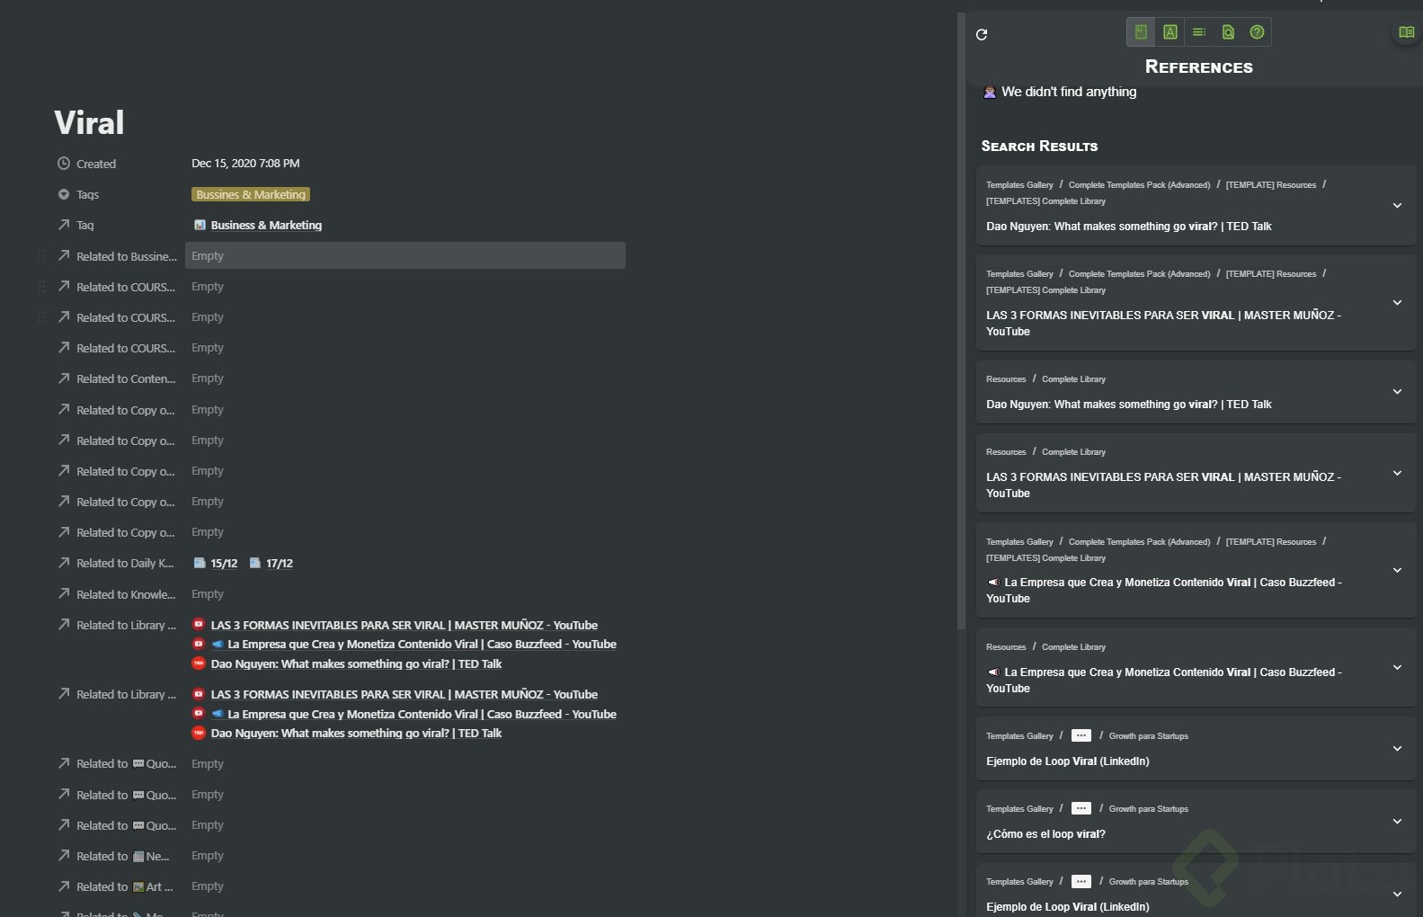Click the Bussines & Marketing yellow tag
Screen dimensions: 1423x917
pyautogui.click(x=251, y=194)
